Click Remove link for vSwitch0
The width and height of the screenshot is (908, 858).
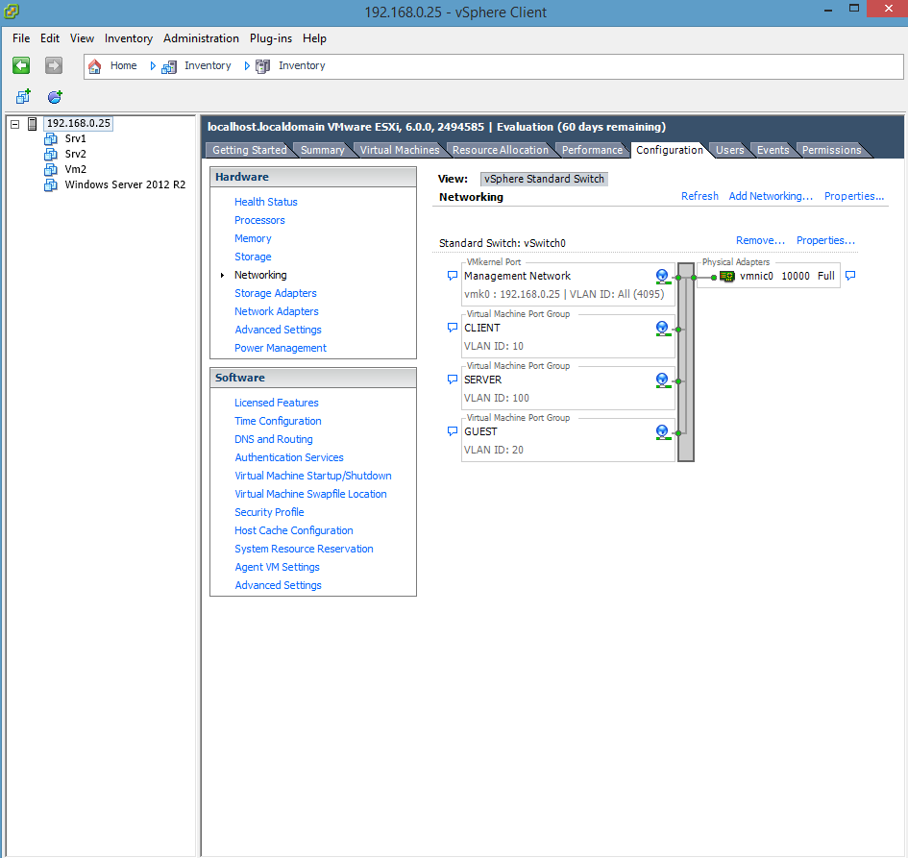[760, 240]
